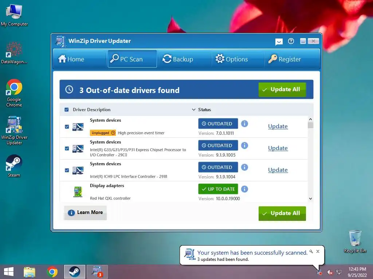Open the feedback message icon in title bar
373x279 pixels.
[x=279, y=42]
